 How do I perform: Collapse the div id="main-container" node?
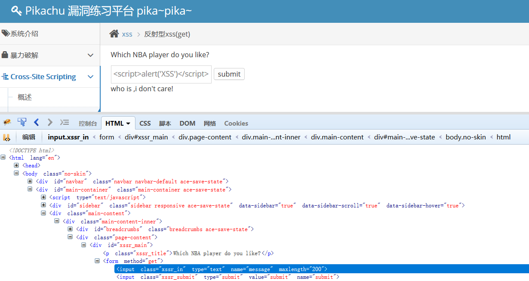(30, 189)
